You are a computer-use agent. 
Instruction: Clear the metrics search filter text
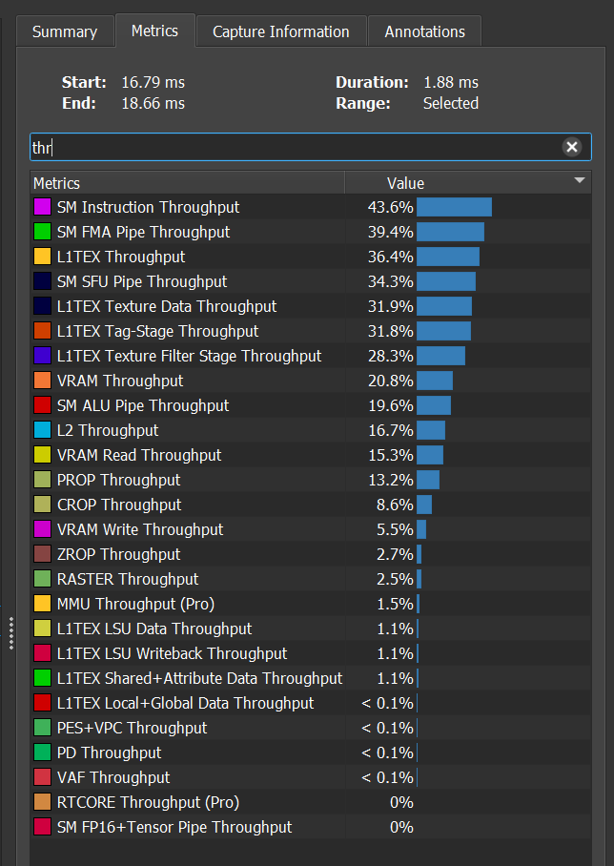click(x=571, y=147)
